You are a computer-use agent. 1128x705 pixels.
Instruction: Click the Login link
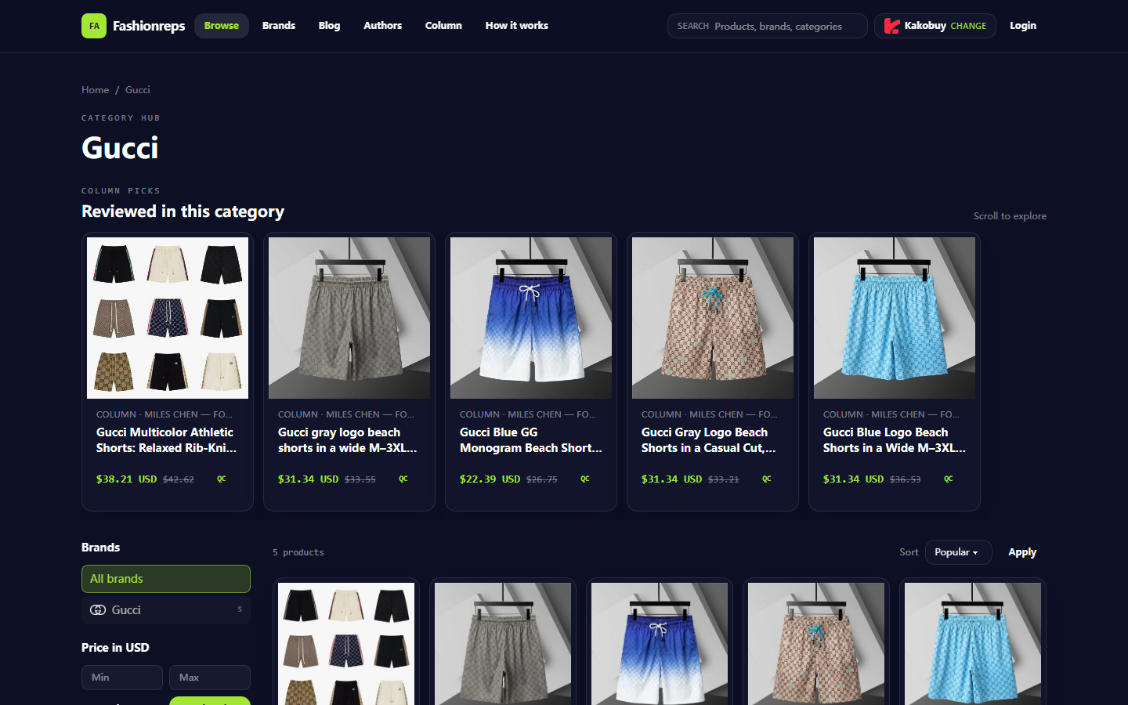click(x=1023, y=26)
